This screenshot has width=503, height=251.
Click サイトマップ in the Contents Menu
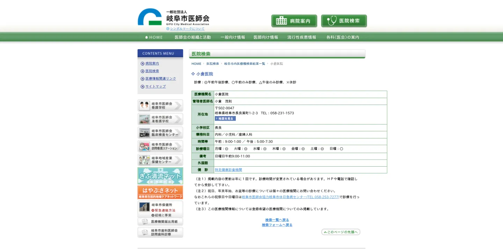(x=155, y=86)
